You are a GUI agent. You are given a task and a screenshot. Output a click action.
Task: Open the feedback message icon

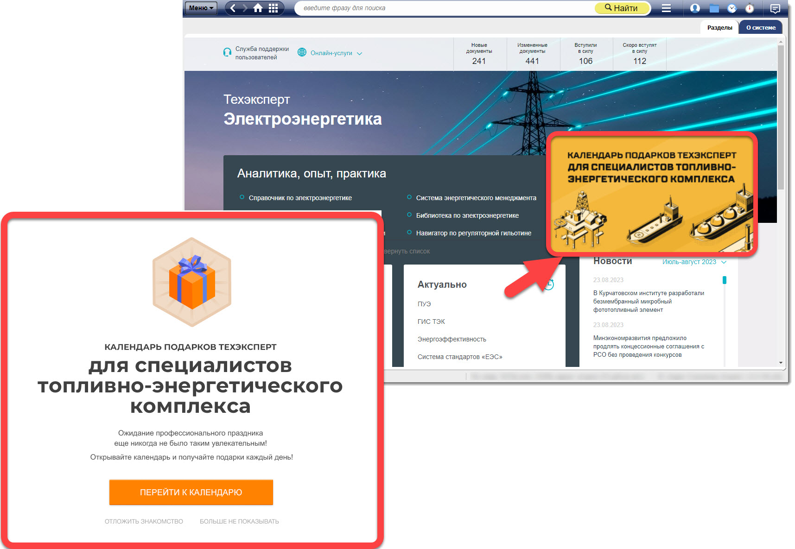(775, 8)
